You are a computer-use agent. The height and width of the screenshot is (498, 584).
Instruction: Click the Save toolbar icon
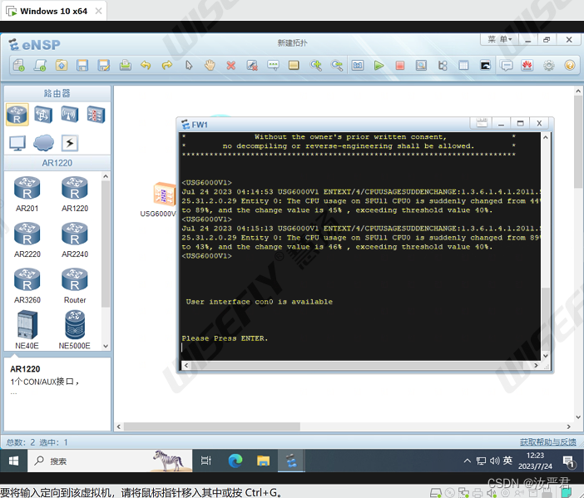click(x=82, y=66)
